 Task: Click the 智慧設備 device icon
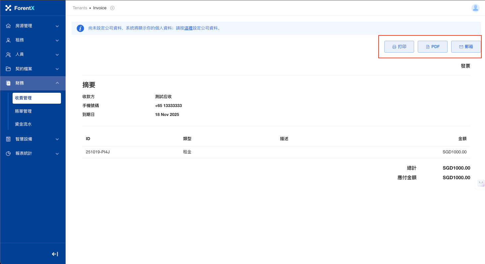tap(8, 139)
